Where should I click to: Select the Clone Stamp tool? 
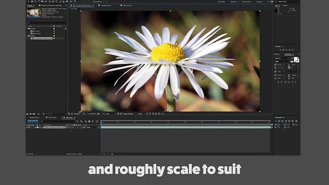64,1
